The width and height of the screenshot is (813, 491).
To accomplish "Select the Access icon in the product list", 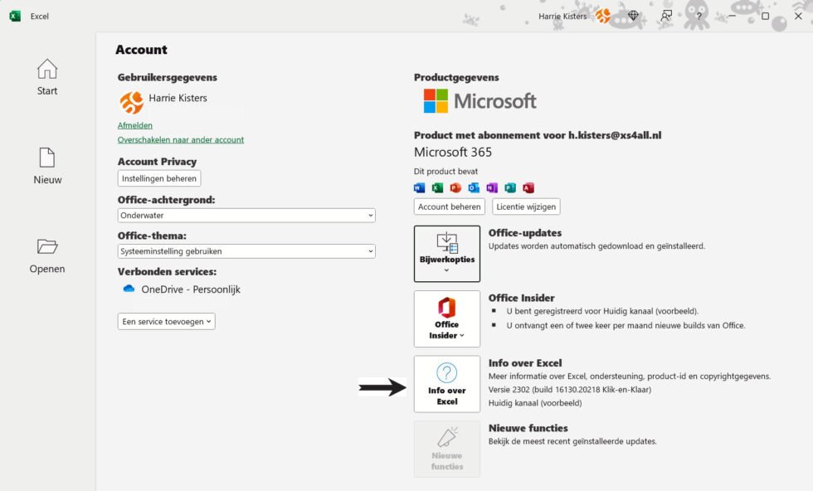I will pos(528,187).
